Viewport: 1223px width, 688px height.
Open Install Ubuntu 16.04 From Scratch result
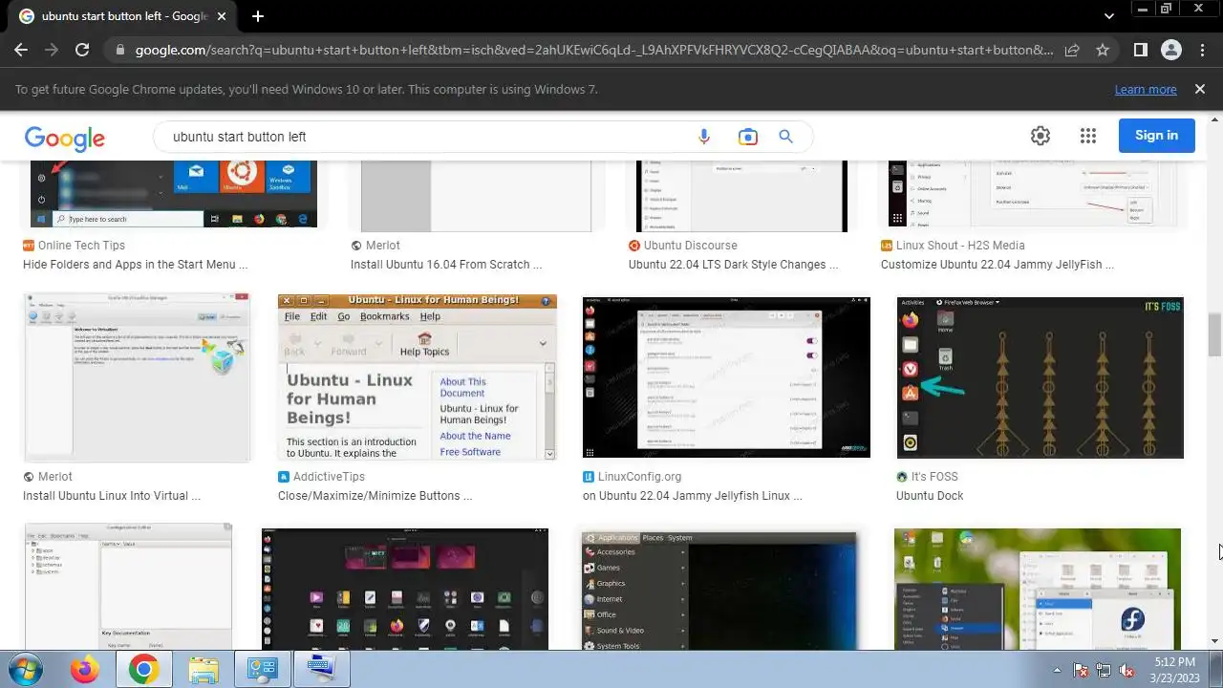pos(445,265)
